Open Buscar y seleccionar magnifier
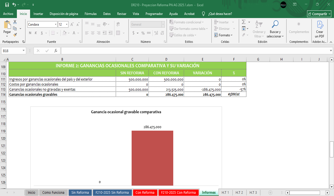 tap(275, 25)
